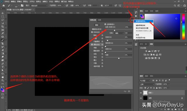
Task: Select the Hand tool
Action: (x=3, y=77)
